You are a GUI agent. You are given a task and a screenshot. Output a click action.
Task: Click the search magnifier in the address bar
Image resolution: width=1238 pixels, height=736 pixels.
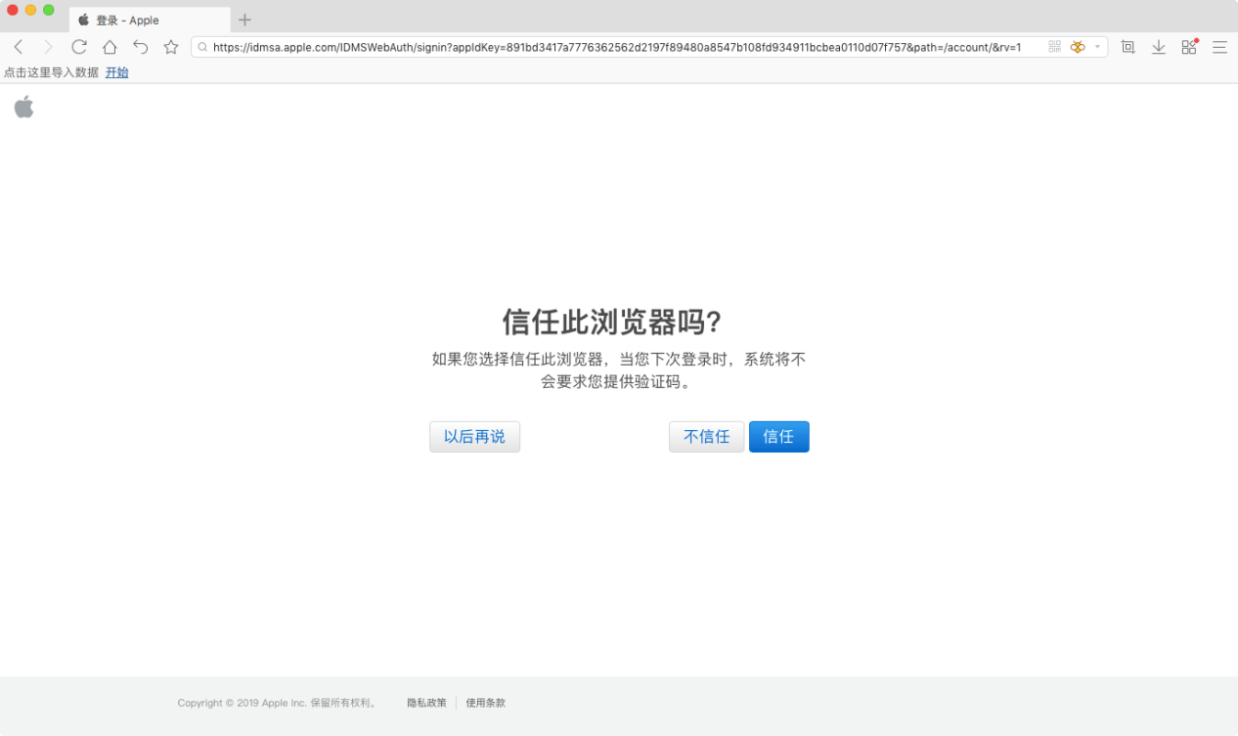pyautogui.click(x=202, y=47)
